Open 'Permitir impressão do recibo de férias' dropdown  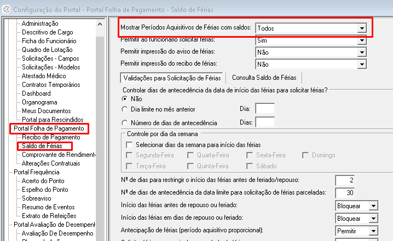[361, 64]
